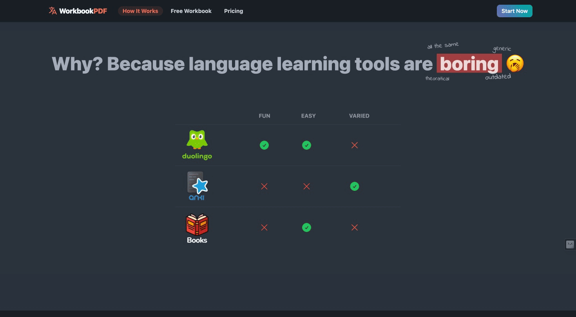This screenshot has width=576, height=317.
Task: Click Books' red cross under VARIED
Action: click(355, 228)
